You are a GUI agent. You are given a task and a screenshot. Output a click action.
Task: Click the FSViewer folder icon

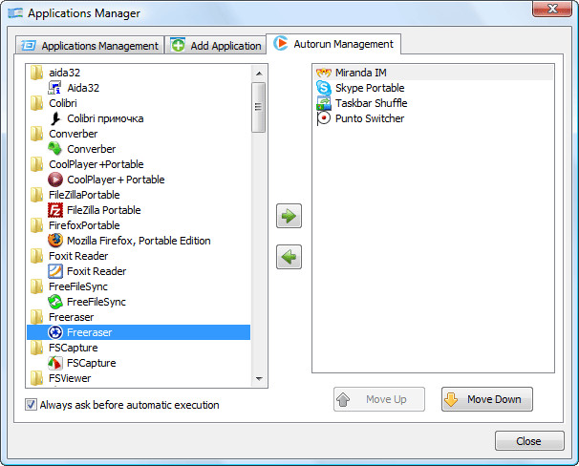pyautogui.click(x=36, y=378)
